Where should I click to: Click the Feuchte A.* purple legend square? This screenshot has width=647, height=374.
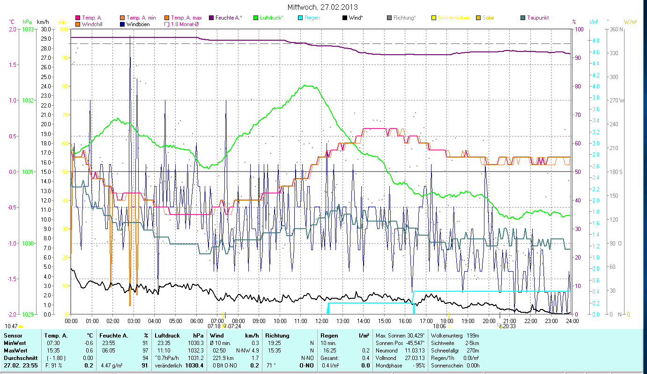(211, 18)
